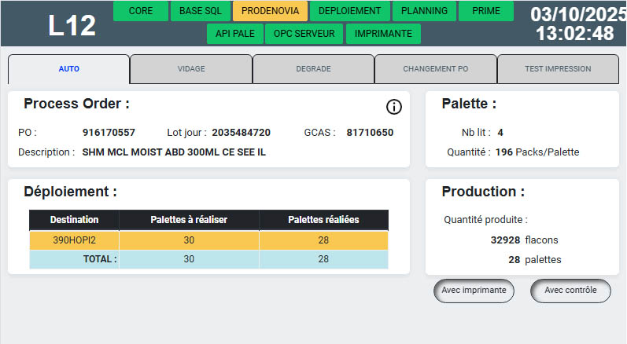Open the CHANGEMENT PO tab
This screenshot has height=344, width=627.
click(x=435, y=69)
